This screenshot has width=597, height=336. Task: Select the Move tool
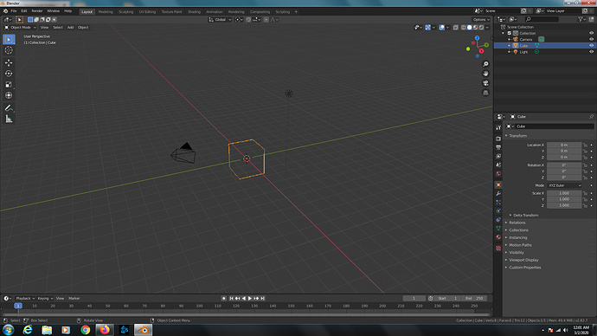tap(9, 62)
